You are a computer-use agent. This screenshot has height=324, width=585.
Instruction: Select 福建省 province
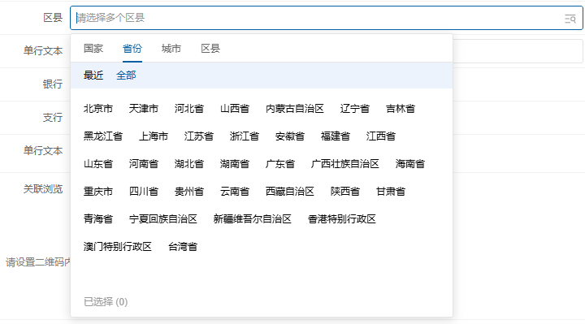pyautogui.click(x=336, y=136)
